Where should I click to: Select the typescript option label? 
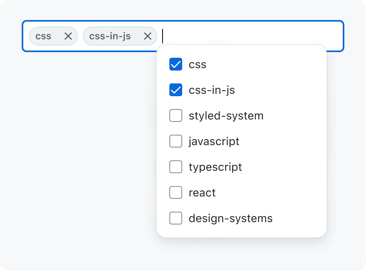[x=215, y=167]
